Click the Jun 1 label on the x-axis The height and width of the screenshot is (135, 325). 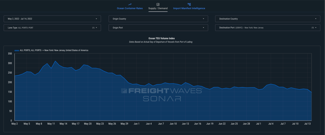pos(136,124)
